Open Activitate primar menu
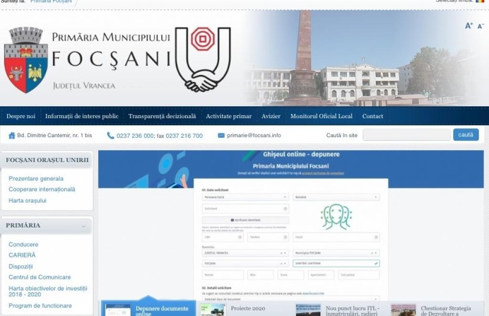This screenshot has width=489, height=316. (x=229, y=116)
